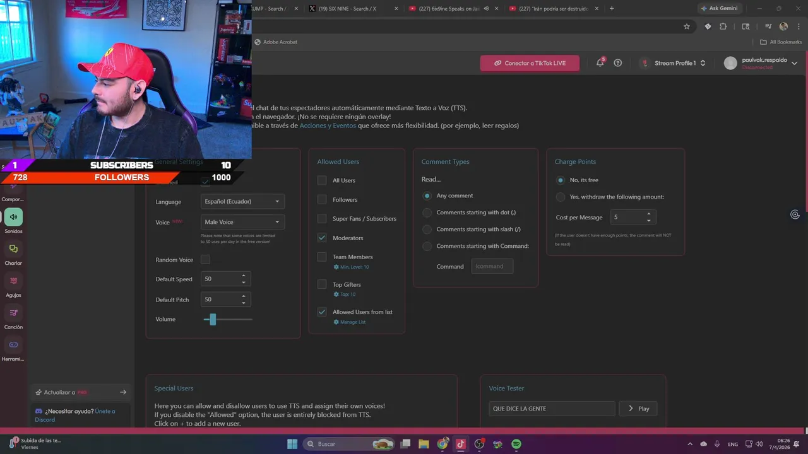Select Comments starting with dot option
808x454 pixels.
(427, 212)
